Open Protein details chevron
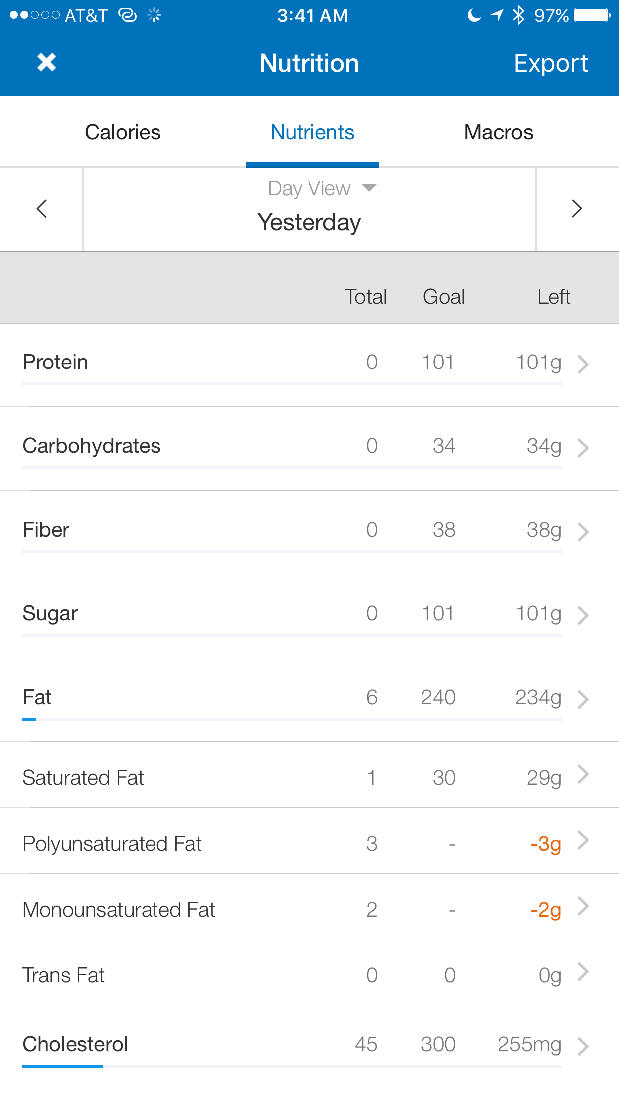The width and height of the screenshot is (619, 1101). [583, 364]
